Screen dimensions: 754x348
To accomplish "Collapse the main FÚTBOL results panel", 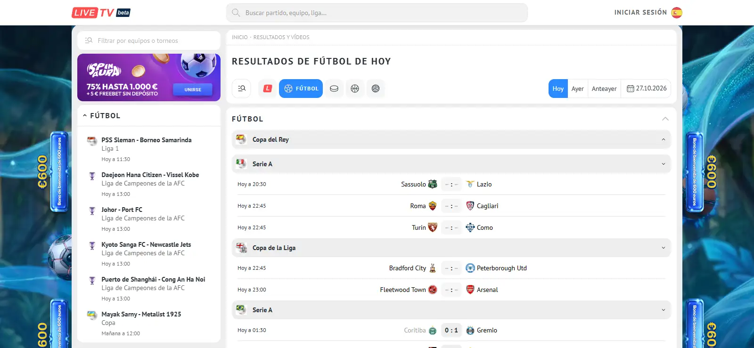I will 665,119.
